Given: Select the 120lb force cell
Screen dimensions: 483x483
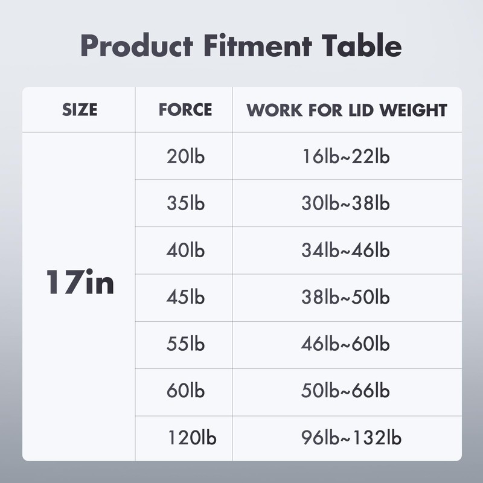Looking at the screenshot, I should click(x=191, y=438).
